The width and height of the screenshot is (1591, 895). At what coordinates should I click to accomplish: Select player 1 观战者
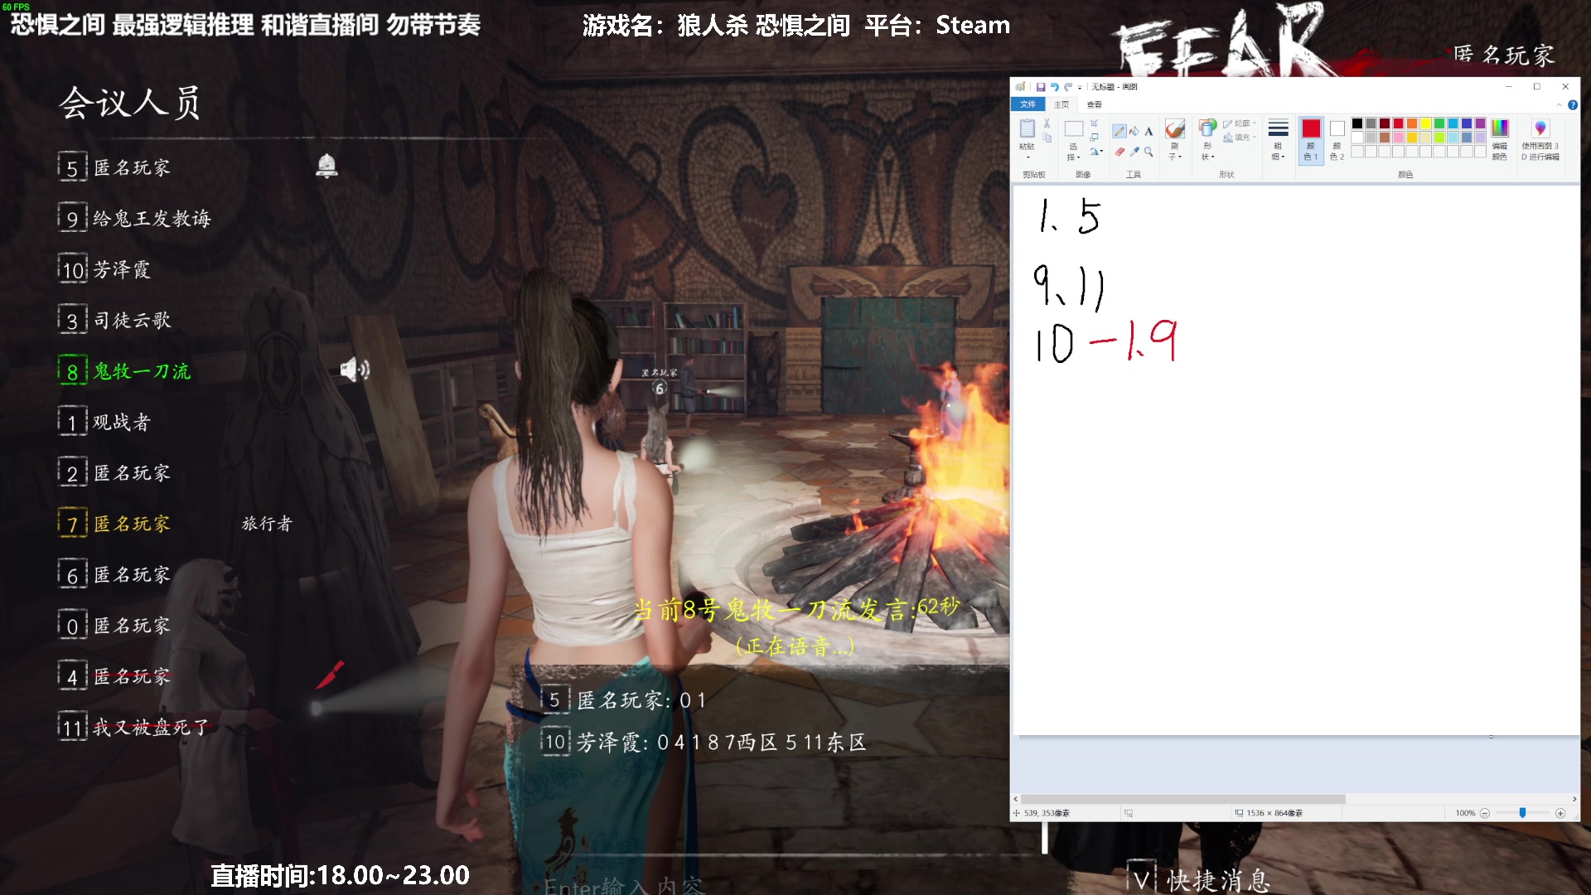[105, 422]
